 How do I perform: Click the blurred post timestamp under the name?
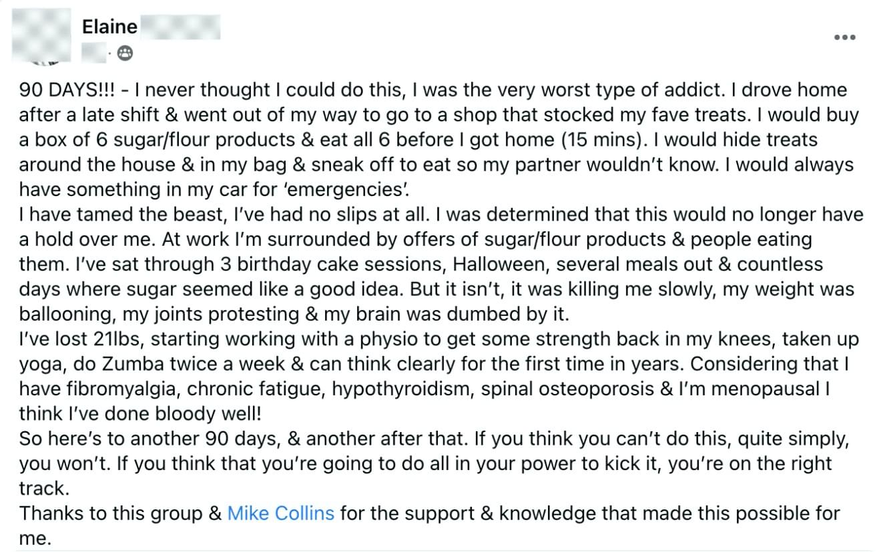[94, 53]
